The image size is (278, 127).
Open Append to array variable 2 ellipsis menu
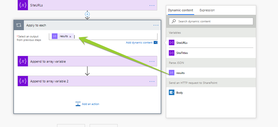tap(152, 81)
